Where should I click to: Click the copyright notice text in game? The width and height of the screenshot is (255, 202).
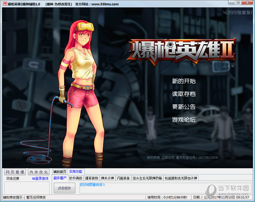tap(182, 158)
